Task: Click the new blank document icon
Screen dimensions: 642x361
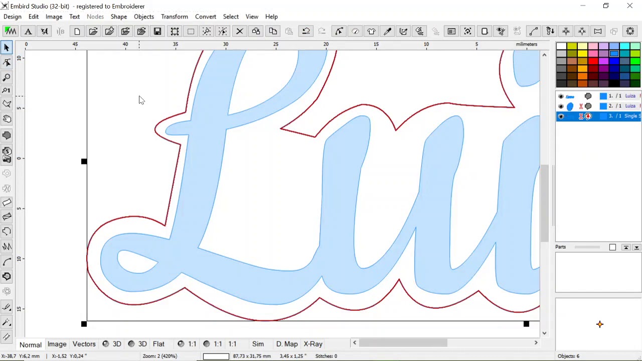Action: (x=77, y=31)
